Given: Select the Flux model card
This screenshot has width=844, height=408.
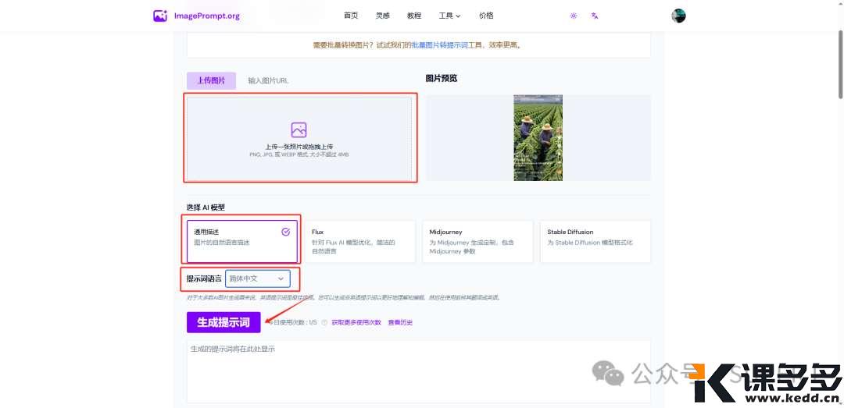Looking at the screenshot, I should 360,241.
